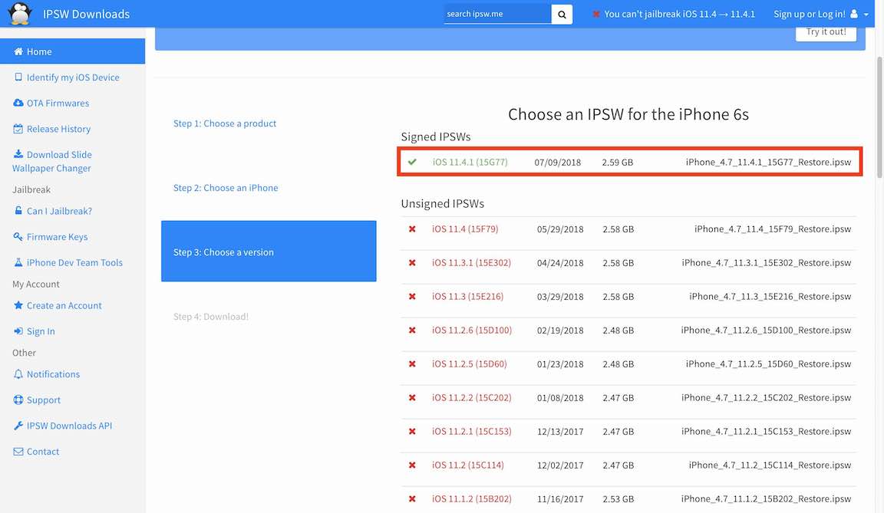Open iOS 11.2.5 (15D60) firmware link
884x513 pixels.
tap(469, 363)
